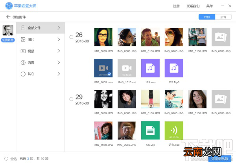The image size is (236, 163).
Task: Open thumbnail of woman wearing sunglasses
Action: click(x=174, y=99)
